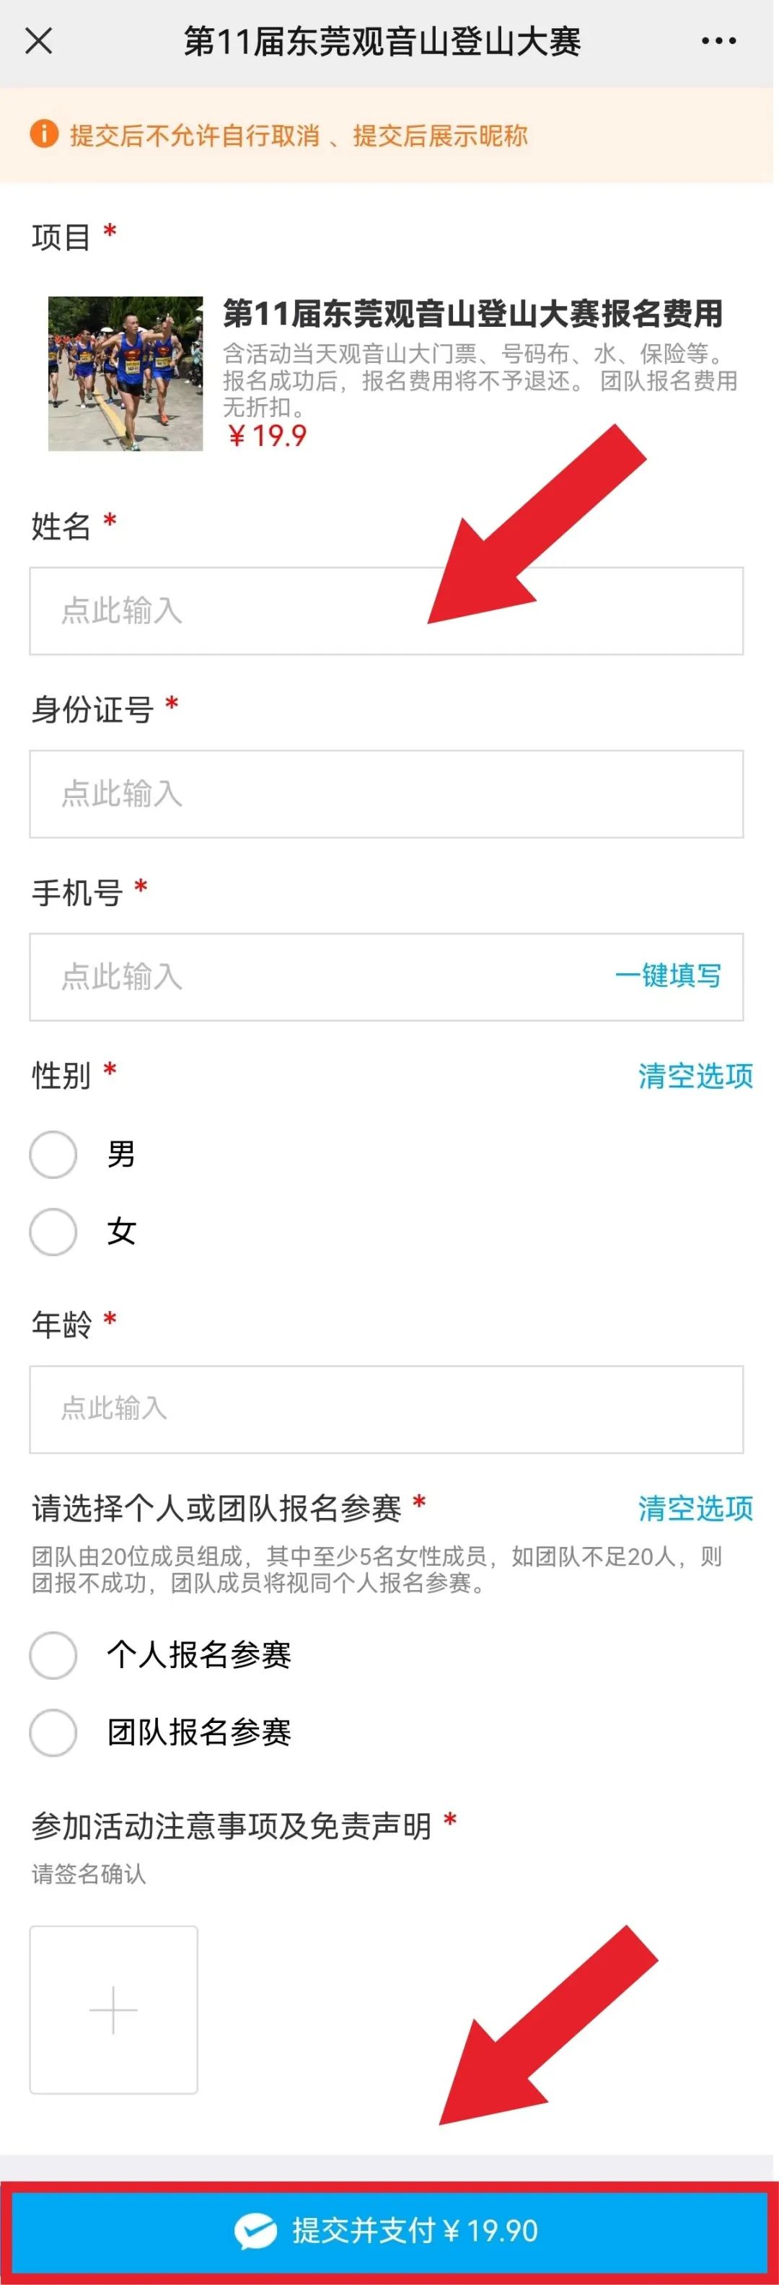
Task: Open the runners event thumbnail image
Action: point(125,374)
